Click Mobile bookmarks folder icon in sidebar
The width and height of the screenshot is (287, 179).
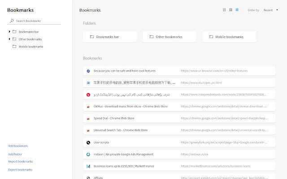(14, 47)
